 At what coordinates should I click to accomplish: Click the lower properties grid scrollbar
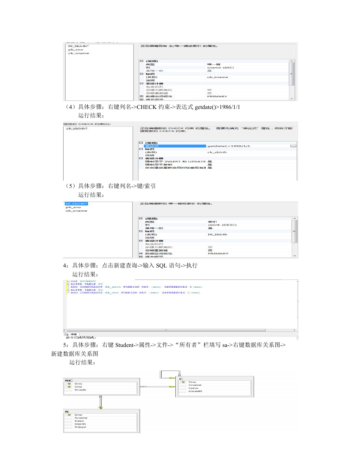[296, 237]
